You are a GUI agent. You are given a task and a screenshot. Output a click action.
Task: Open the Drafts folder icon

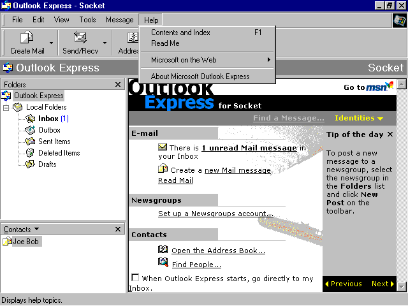[x=30, y=164]
